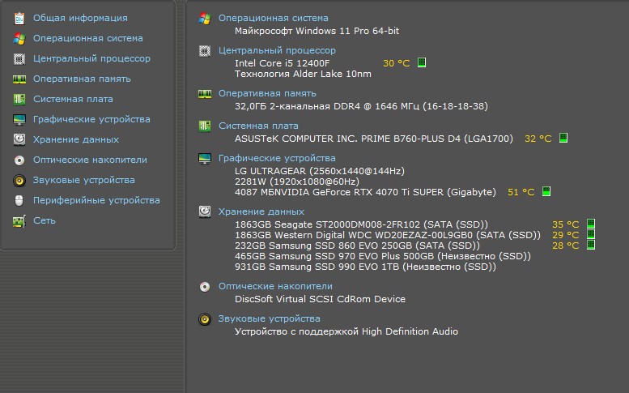Viewport: 629px width, 393px height.
Task: Click speaker icon in summary panel
Action: [x=205, y=319]
